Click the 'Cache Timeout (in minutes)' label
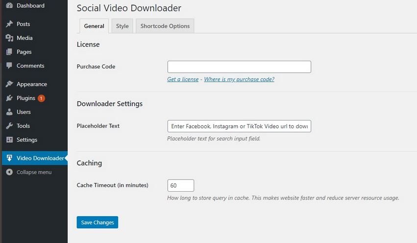 (113, 185)
